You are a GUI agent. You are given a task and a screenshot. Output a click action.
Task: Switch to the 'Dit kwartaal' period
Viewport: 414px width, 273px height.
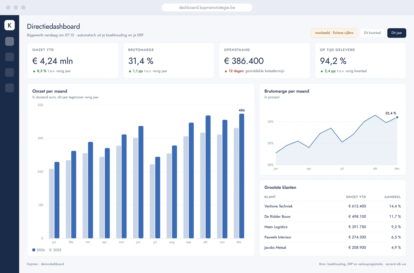(372, 33)
